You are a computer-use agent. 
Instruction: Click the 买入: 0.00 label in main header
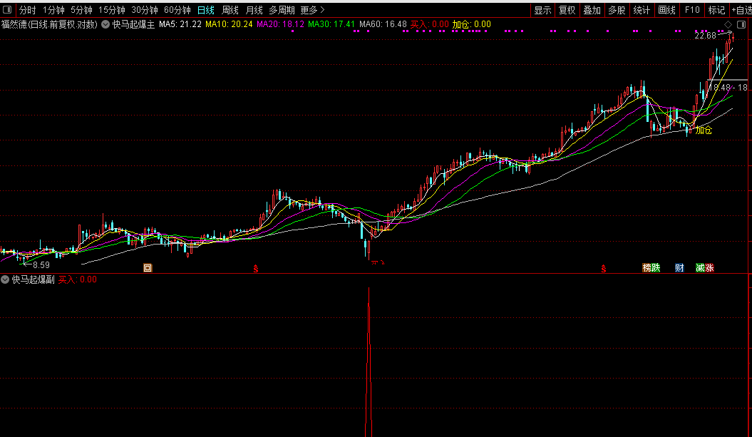point(429,24)
